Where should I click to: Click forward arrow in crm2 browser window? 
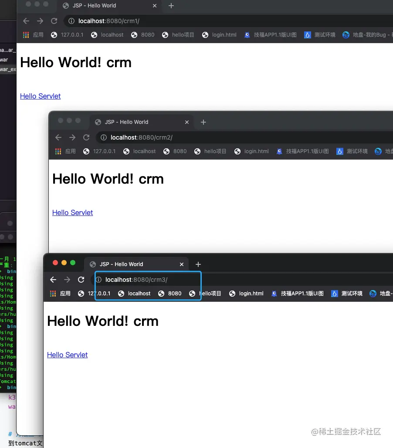coord(72,137)
